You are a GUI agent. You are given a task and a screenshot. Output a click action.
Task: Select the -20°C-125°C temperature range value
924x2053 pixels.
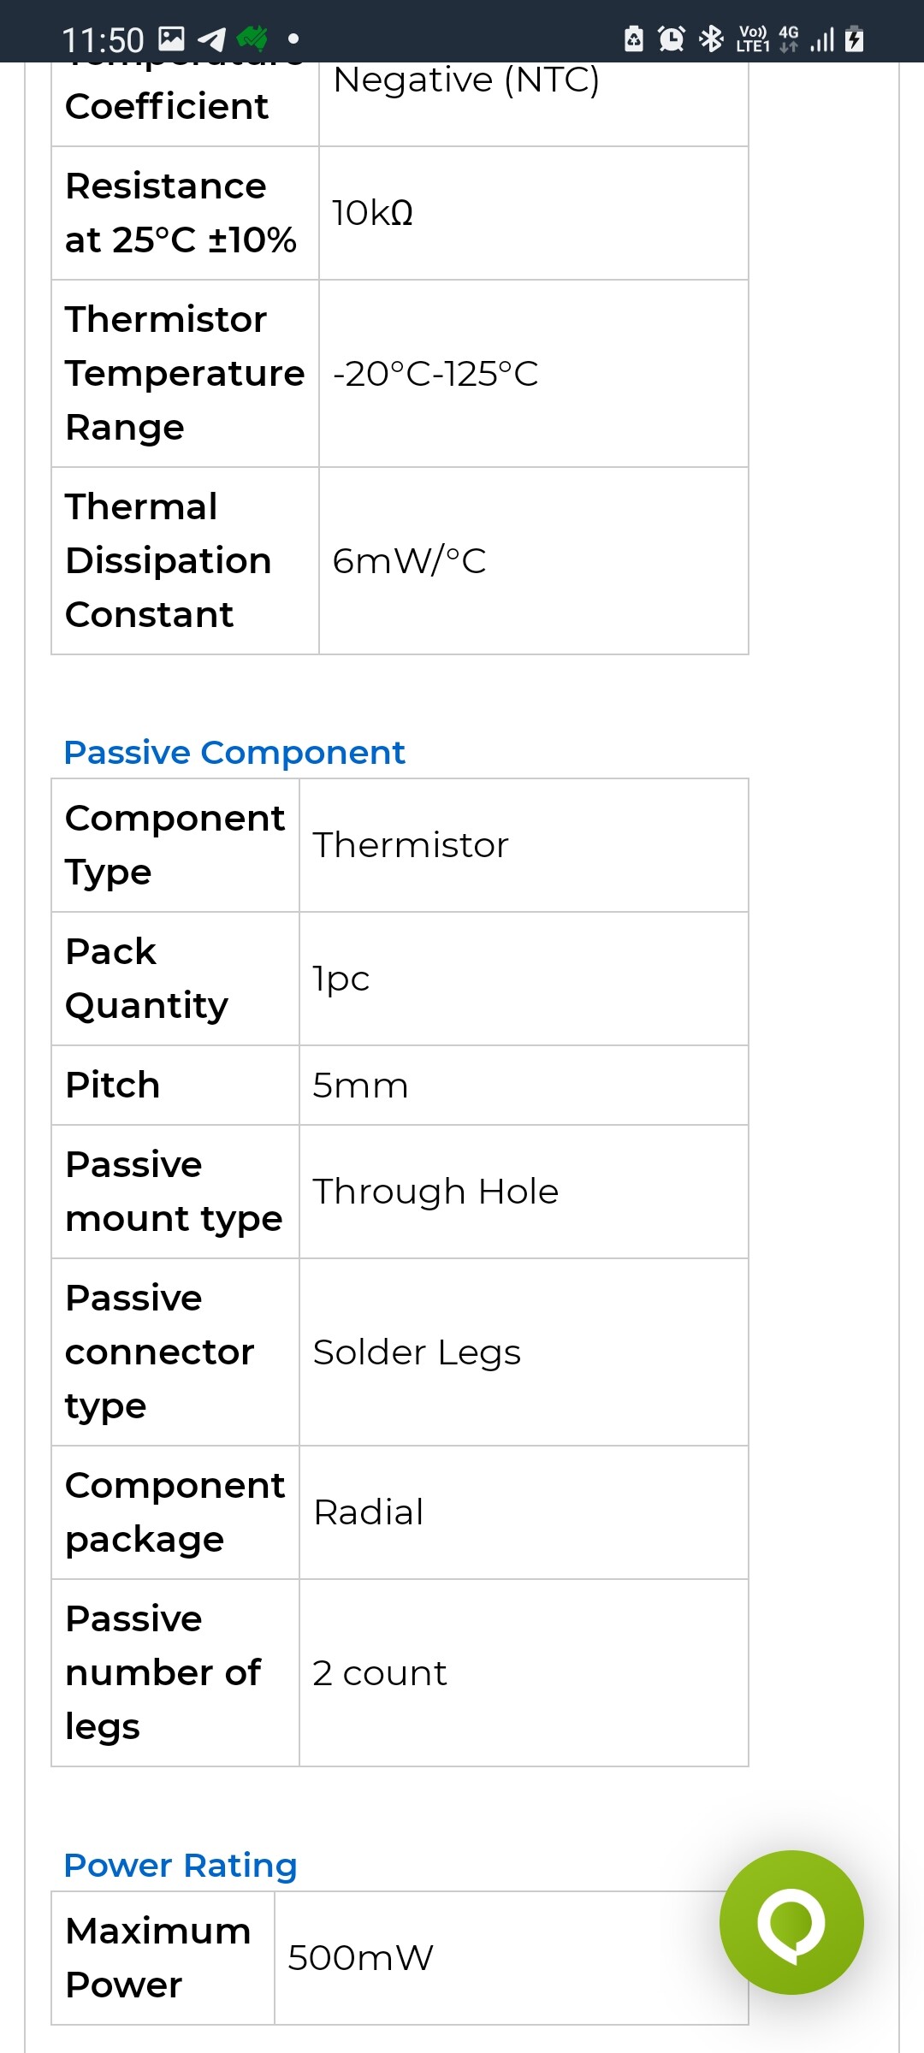(x=435, y=374)
